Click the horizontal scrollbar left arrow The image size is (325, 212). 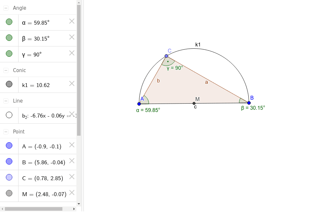click(x=2, y=209)
